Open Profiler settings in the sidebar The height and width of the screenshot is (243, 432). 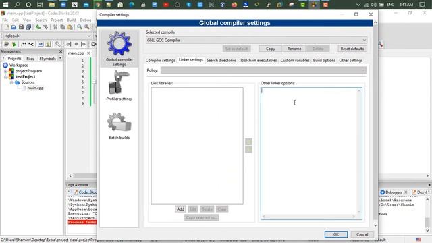click(119, 86)
